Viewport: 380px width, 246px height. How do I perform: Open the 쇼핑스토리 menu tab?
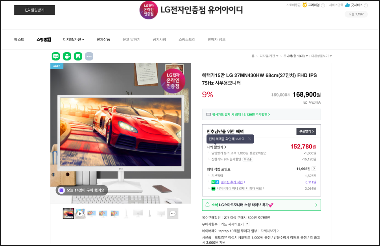pos(187,39)
